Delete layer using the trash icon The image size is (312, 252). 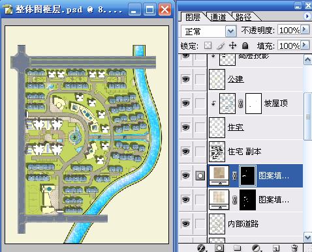pyautogui.click(x=294, y=248)
